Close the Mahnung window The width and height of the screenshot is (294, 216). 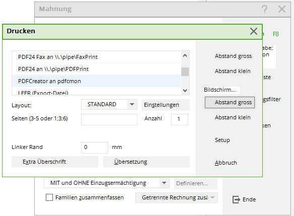(x=281, y=9)
